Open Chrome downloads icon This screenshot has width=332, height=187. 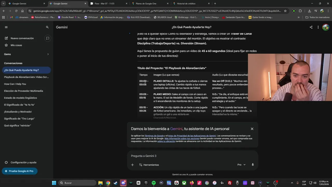(309, 11)
